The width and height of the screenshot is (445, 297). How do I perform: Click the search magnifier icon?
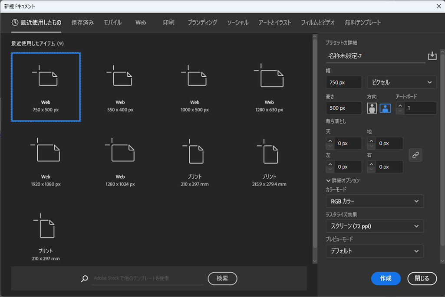coord(84,279)
